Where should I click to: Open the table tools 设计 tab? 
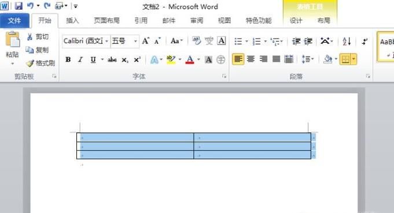[x=296, y=21]
